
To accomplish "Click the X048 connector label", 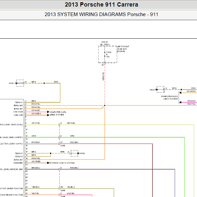I will click(63, 190).
